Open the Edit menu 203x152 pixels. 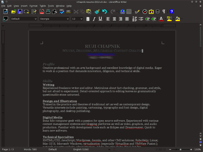tap(9, 6)
